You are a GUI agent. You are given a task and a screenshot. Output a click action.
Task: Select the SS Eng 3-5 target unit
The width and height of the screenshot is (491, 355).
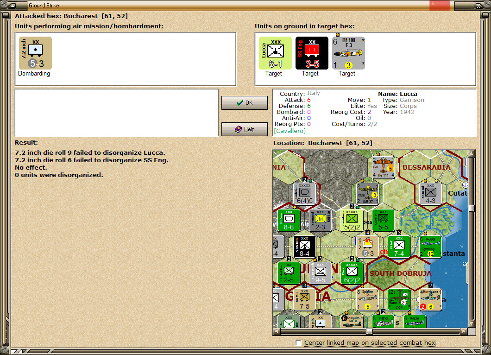tap(312, 53)
